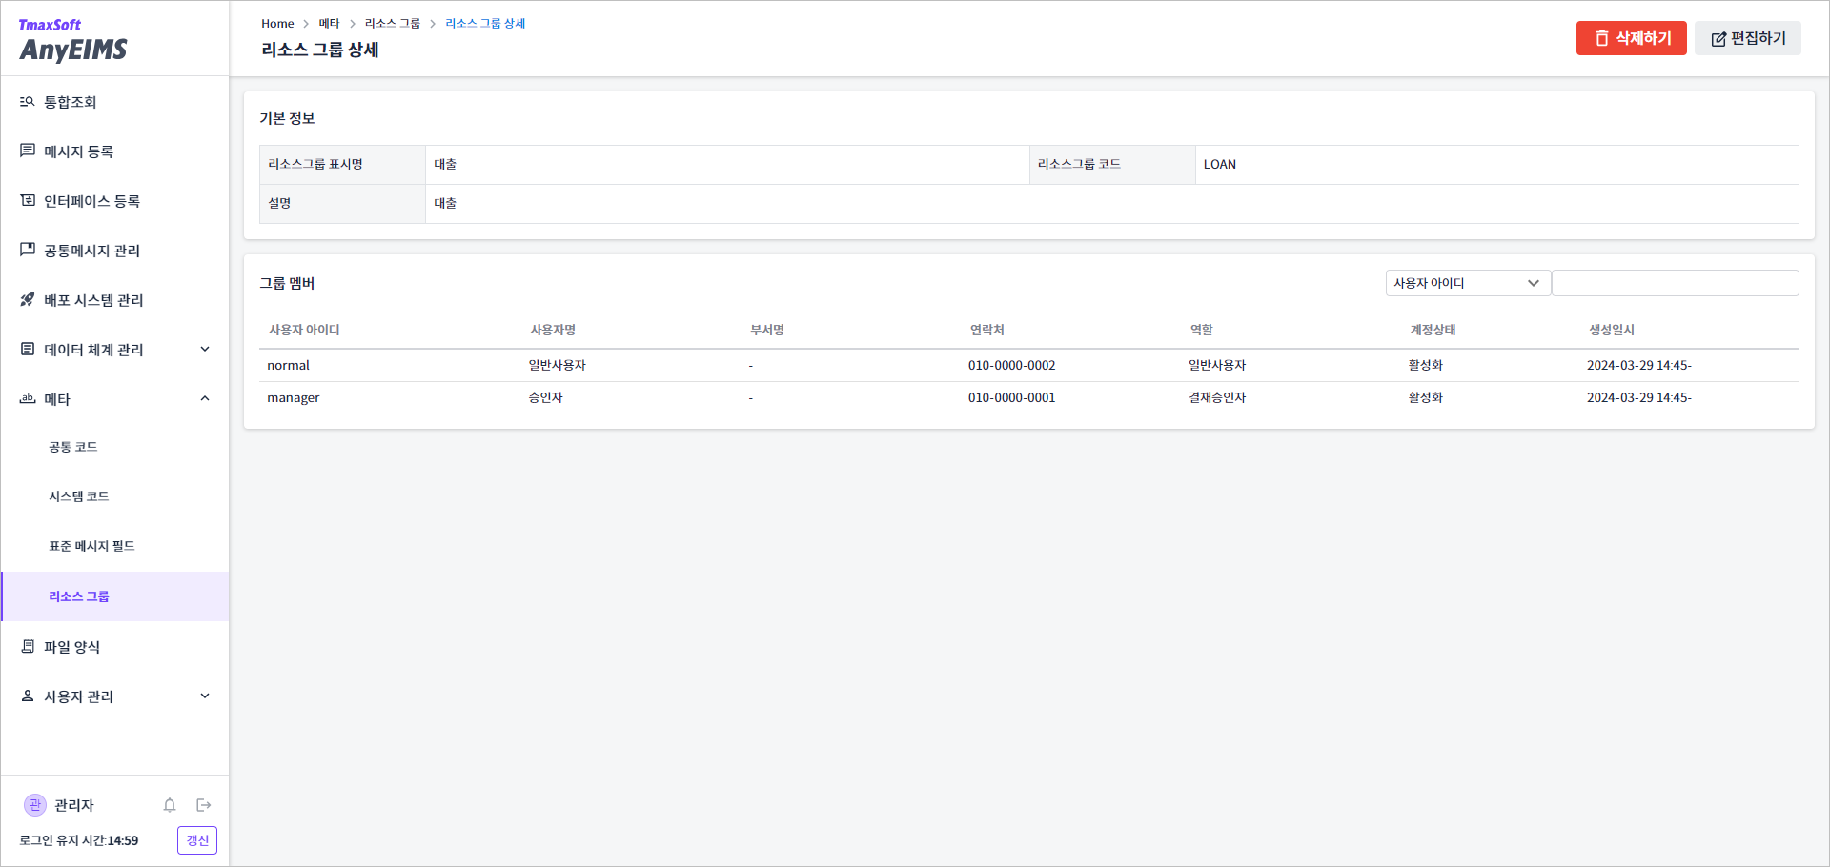Go to Home in breadcrumb
The height and width of the screenshot is (867, 1830).
pyautogui.click(x=277, y=24)
